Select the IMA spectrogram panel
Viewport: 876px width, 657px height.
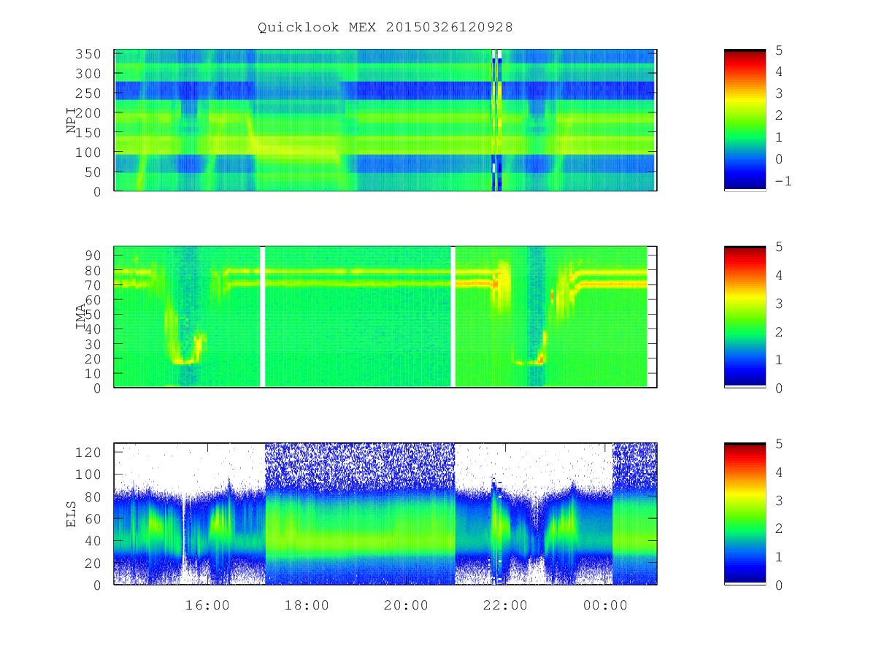tap(385, 317)
